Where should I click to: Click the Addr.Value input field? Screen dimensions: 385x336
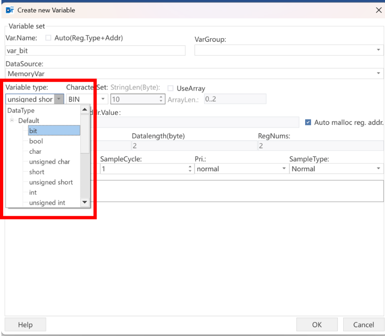tap(195, 122)
